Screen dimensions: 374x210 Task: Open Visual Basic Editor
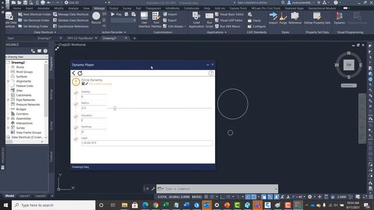click(x=229, y=14)
